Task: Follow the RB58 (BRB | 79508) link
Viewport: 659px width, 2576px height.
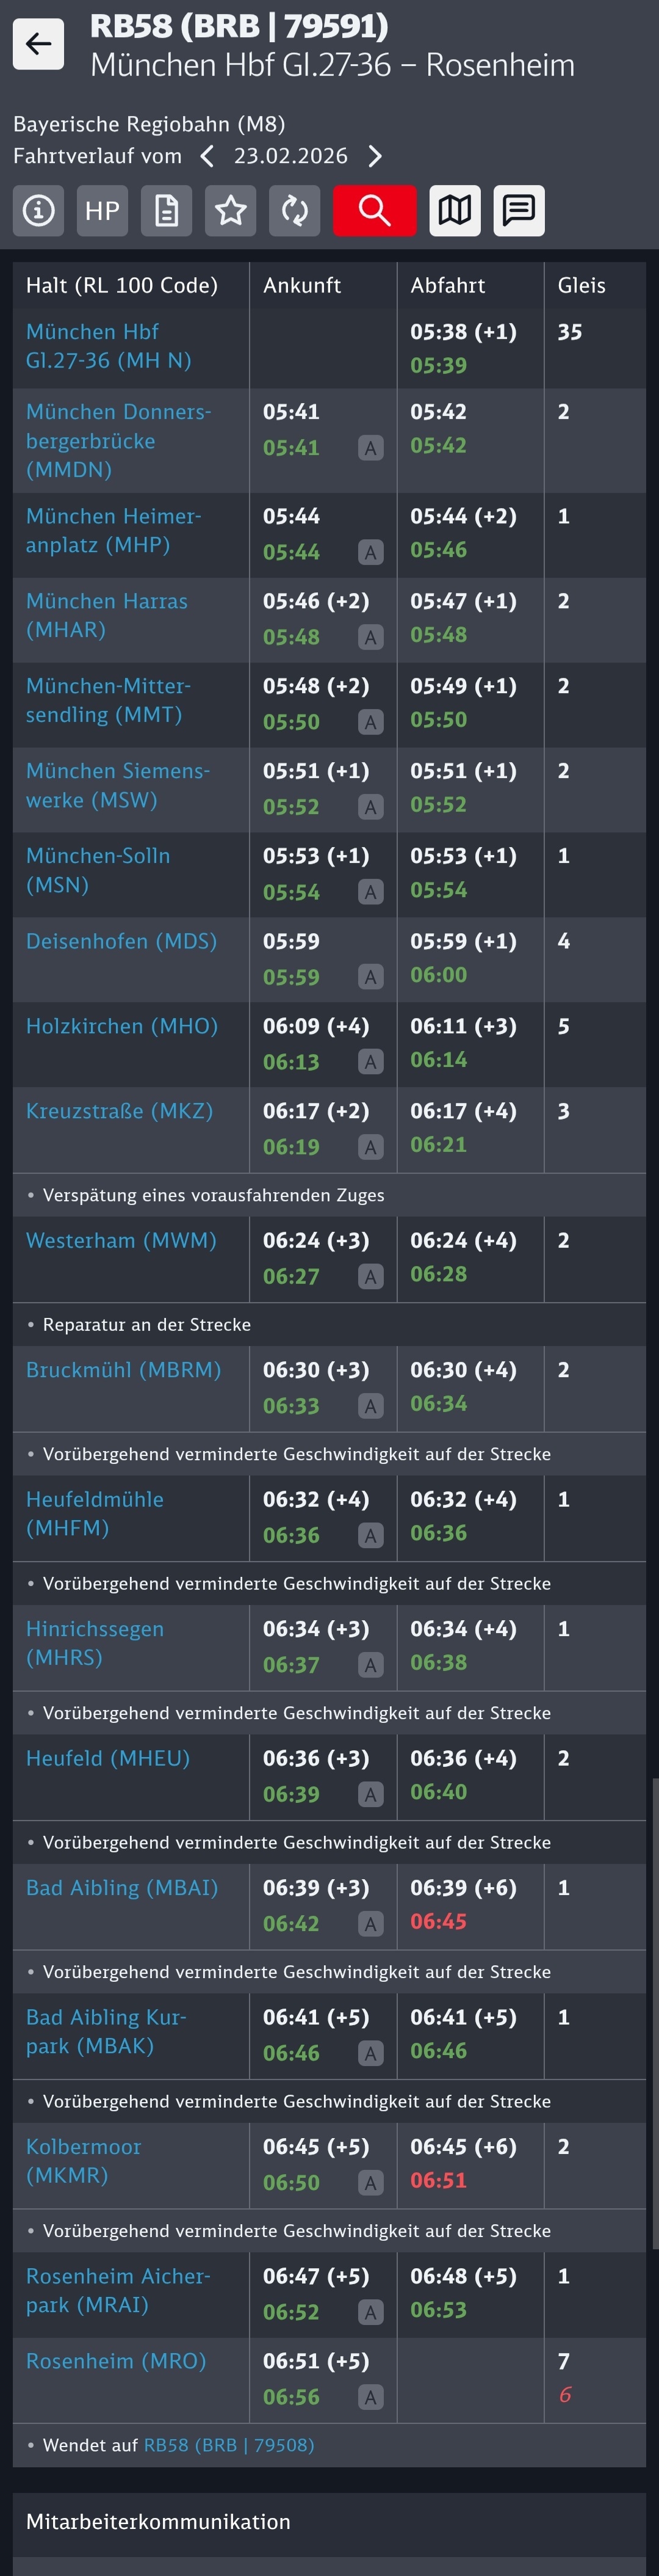Action: (229, 2445)
